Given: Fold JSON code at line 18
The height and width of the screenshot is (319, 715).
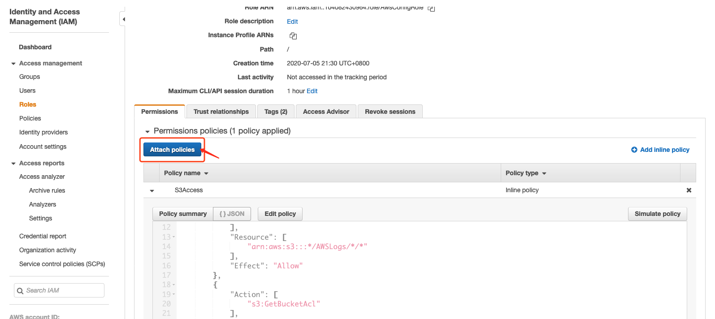Looking at the screenshot, I should pyautogui.click(x=174, y=285).
